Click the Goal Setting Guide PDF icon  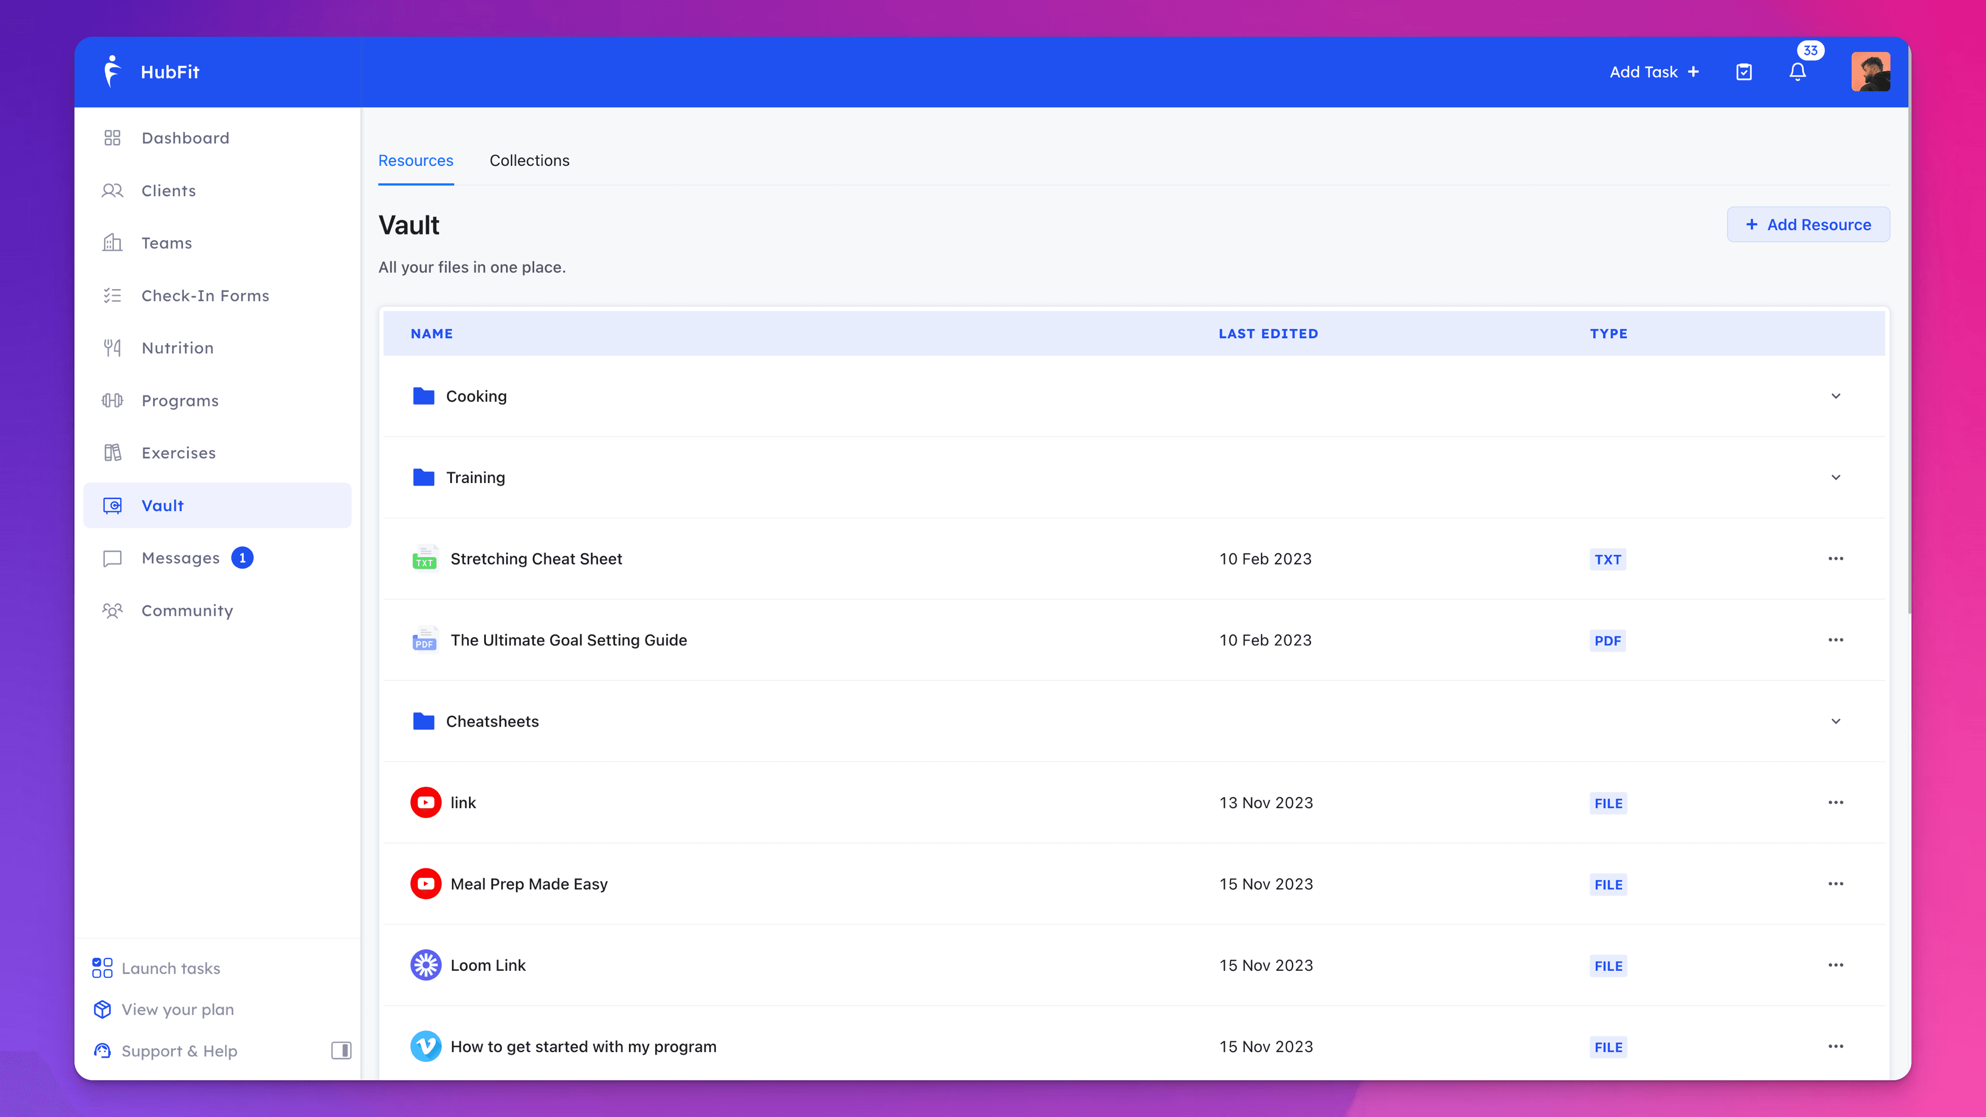pos(425,640)
